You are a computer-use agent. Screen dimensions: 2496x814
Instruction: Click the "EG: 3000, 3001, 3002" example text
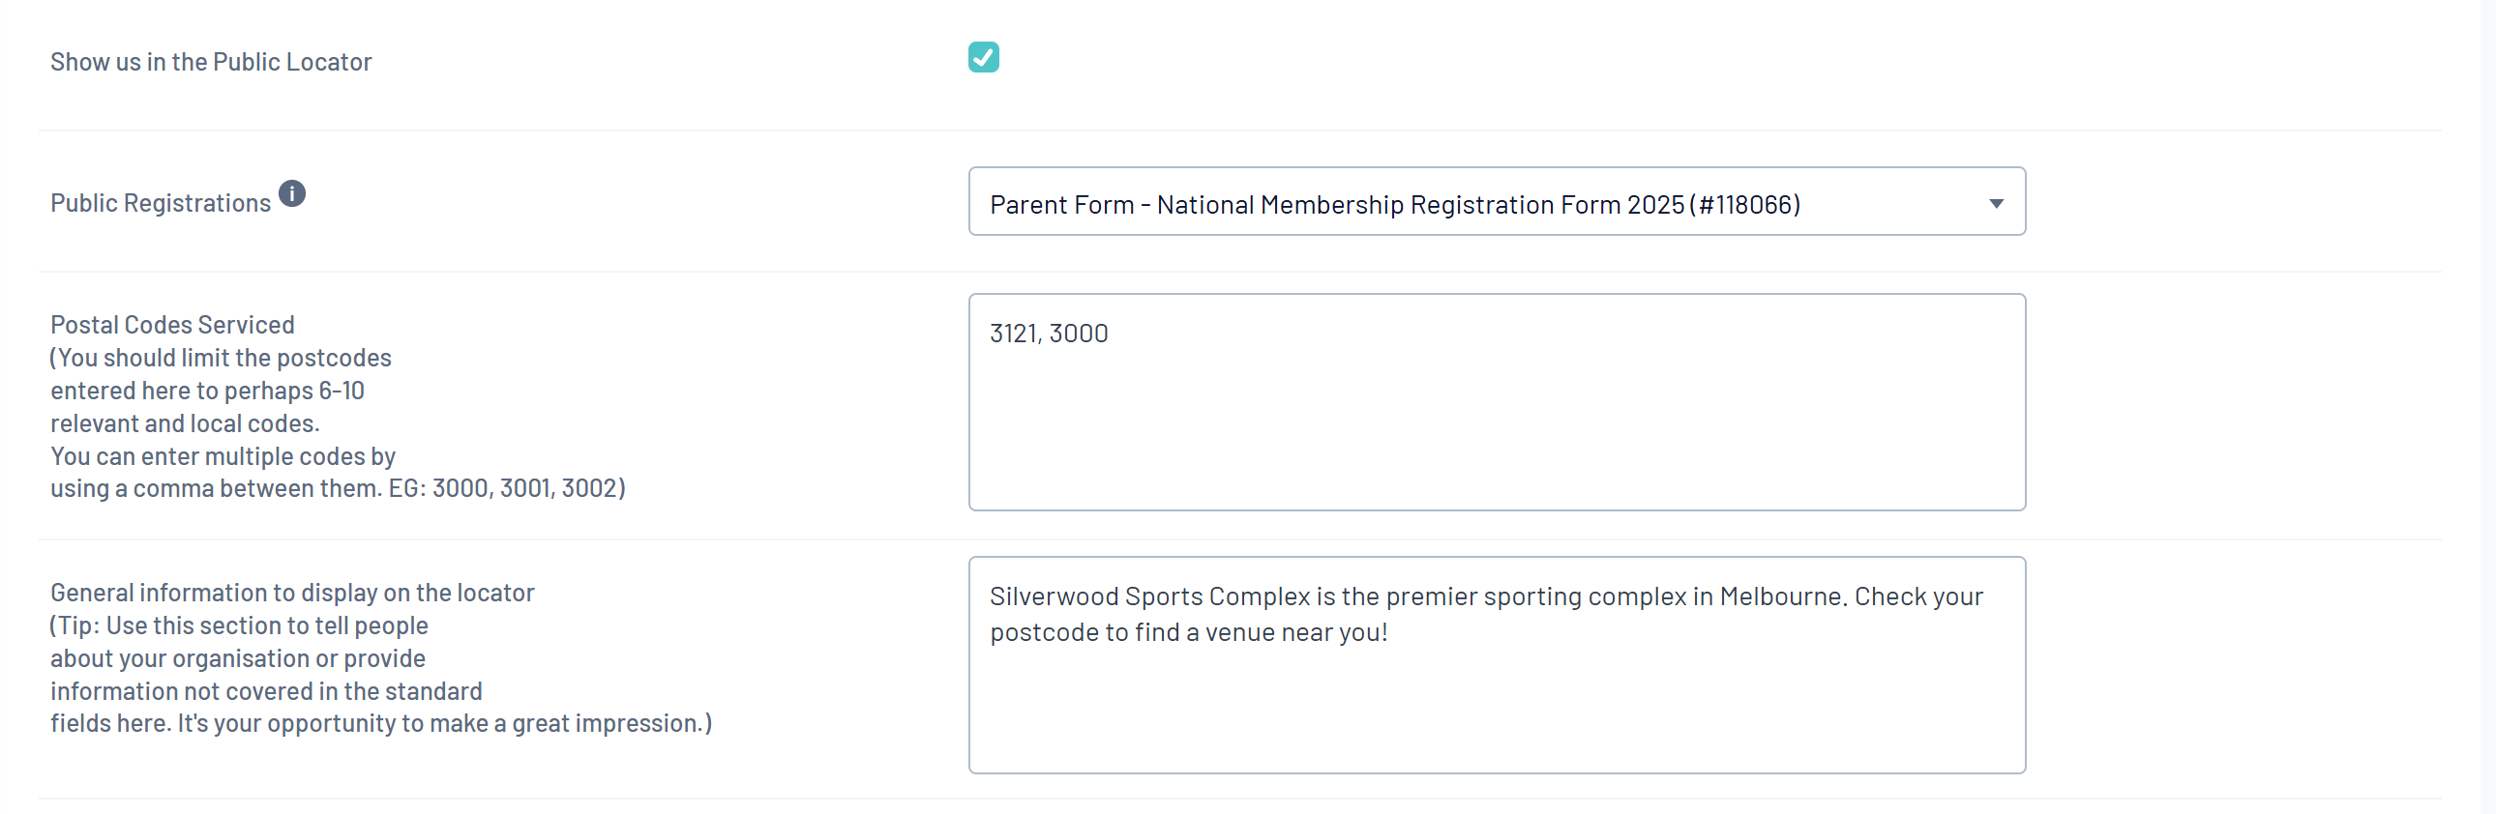pos(506,489)
